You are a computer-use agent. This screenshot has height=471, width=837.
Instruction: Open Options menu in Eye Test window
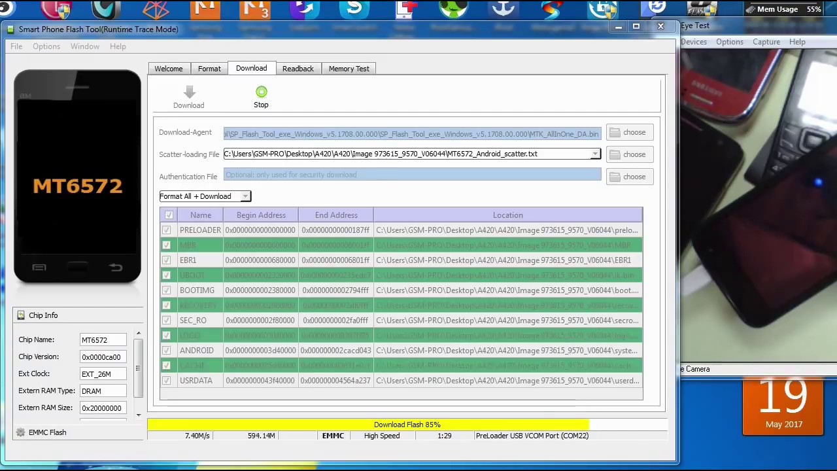tap(730, 42)
